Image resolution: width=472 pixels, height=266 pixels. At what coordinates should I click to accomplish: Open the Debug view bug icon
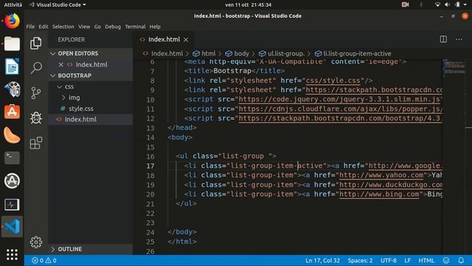(x=36, y=118)
